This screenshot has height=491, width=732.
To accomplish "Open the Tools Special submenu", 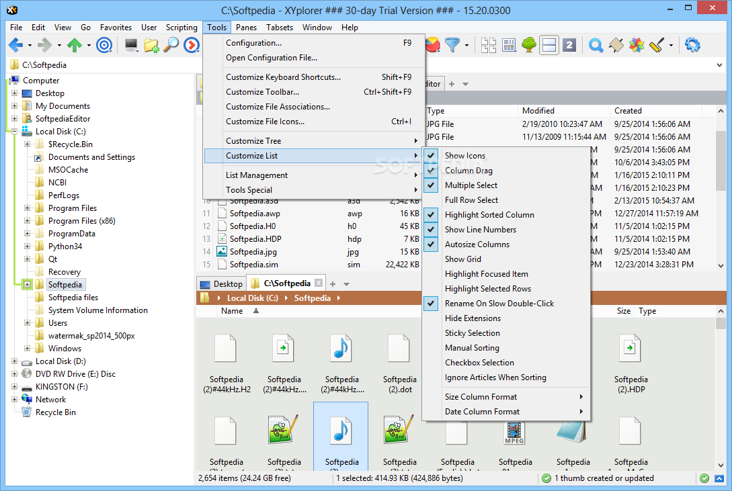I will tap(314, 190).
